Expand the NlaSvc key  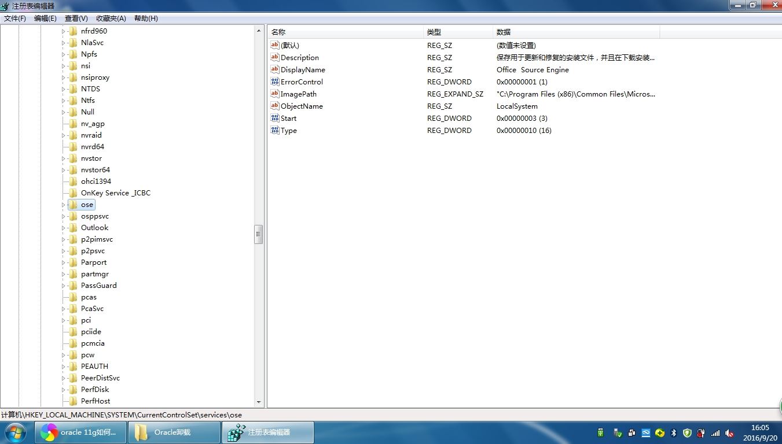click(x=64, y=43)
